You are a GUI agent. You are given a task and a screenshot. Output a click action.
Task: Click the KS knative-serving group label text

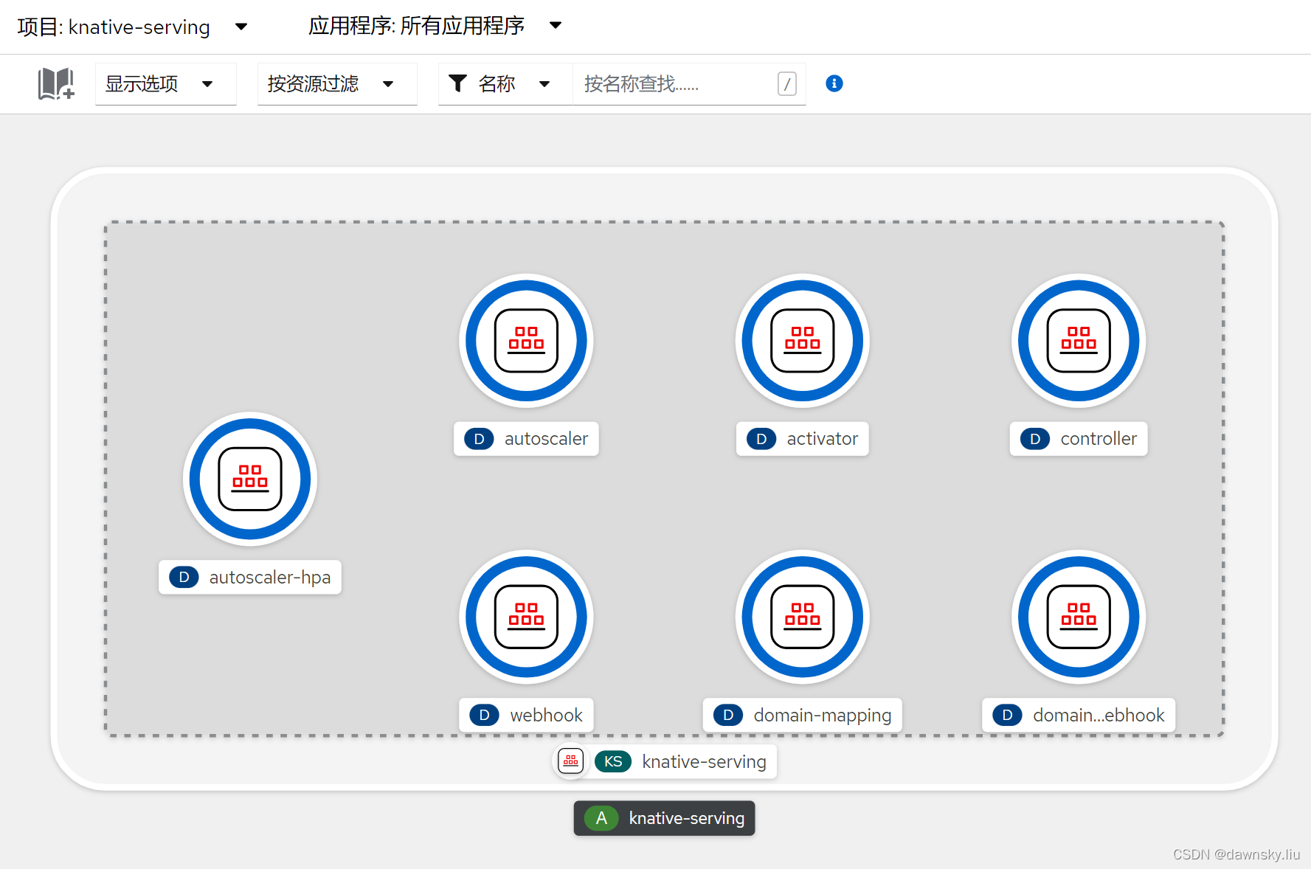[704, 761]
